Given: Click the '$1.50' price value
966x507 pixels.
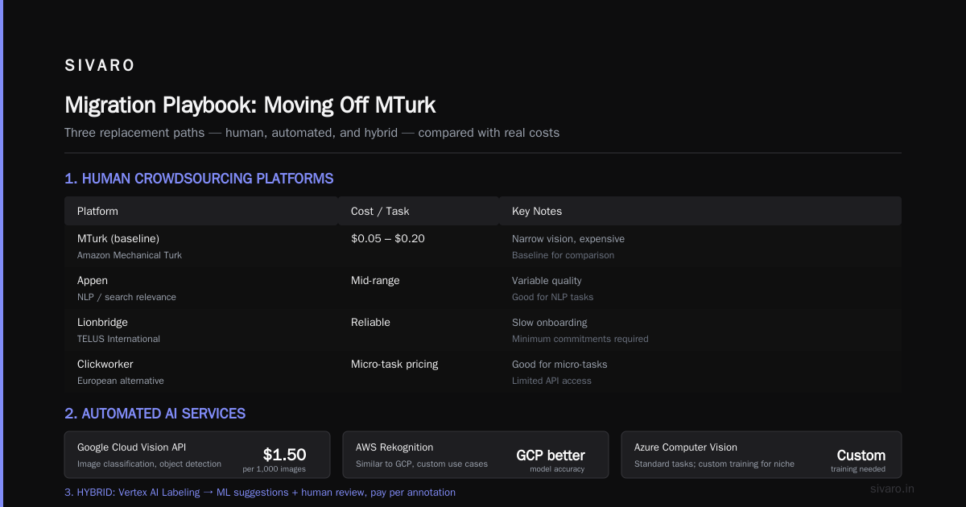Looking at the screenshot, I should pyautogui.click(x=284, y=455).
